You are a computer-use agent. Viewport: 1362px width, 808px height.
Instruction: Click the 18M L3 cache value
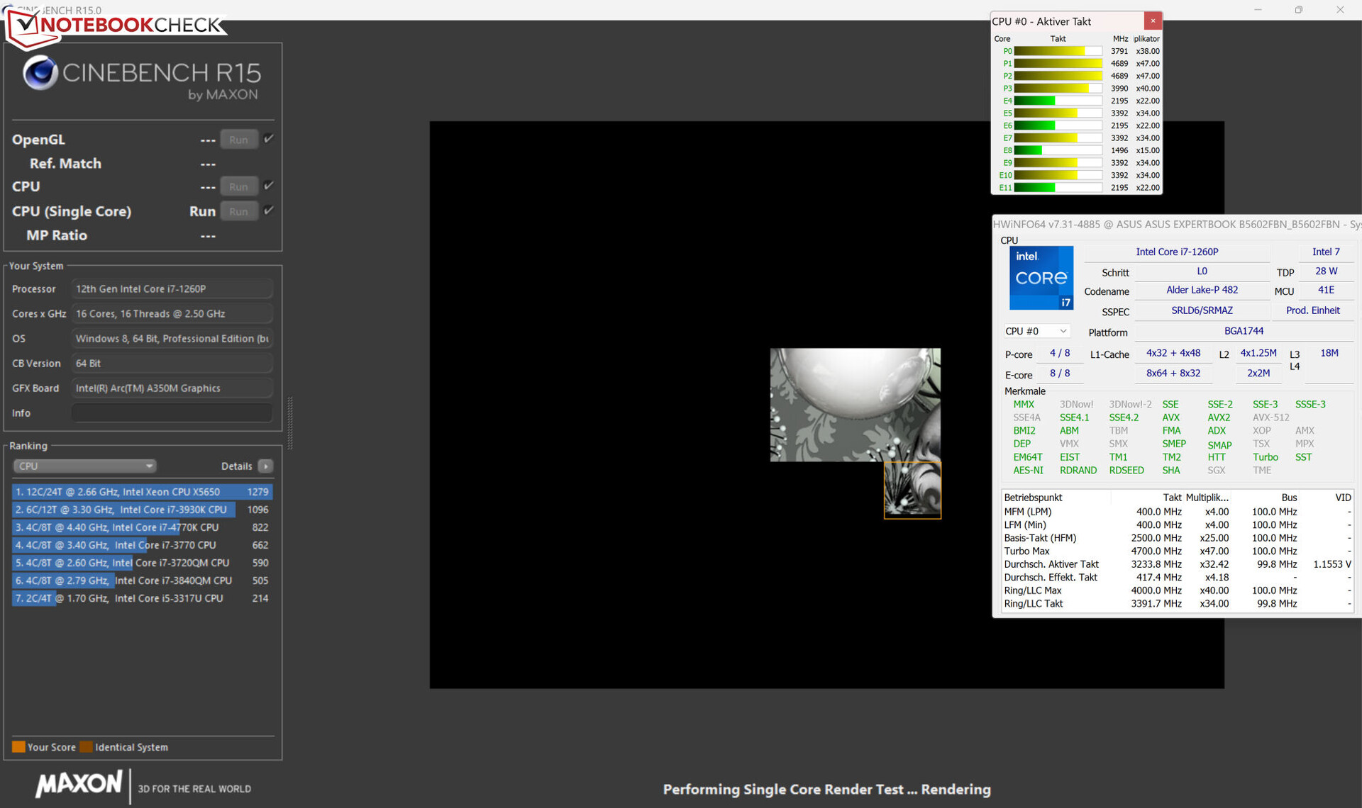click(x=1329, y=353)
